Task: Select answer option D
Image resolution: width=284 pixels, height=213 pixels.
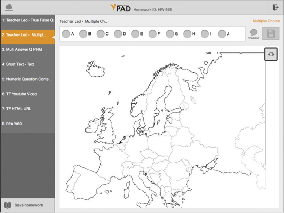Action: pos(118,34)
